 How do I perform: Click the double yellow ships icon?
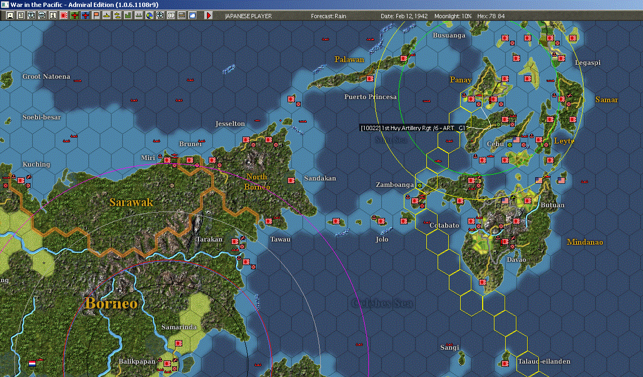coord(117,16)
